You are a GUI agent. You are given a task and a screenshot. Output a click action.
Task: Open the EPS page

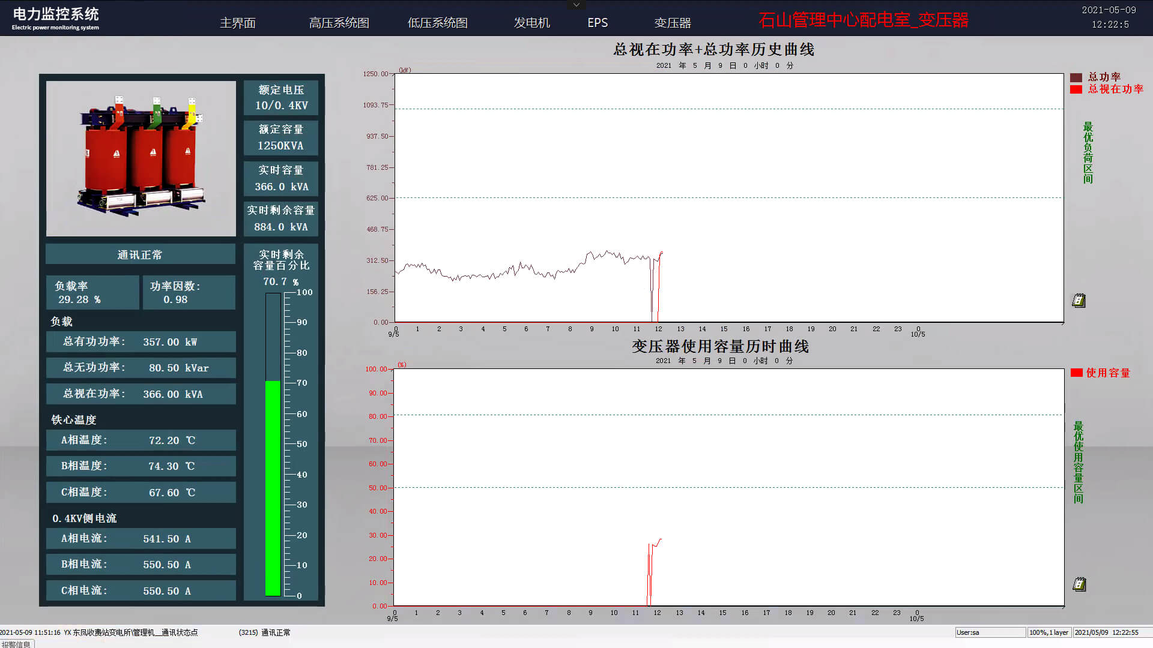point(598,23)
